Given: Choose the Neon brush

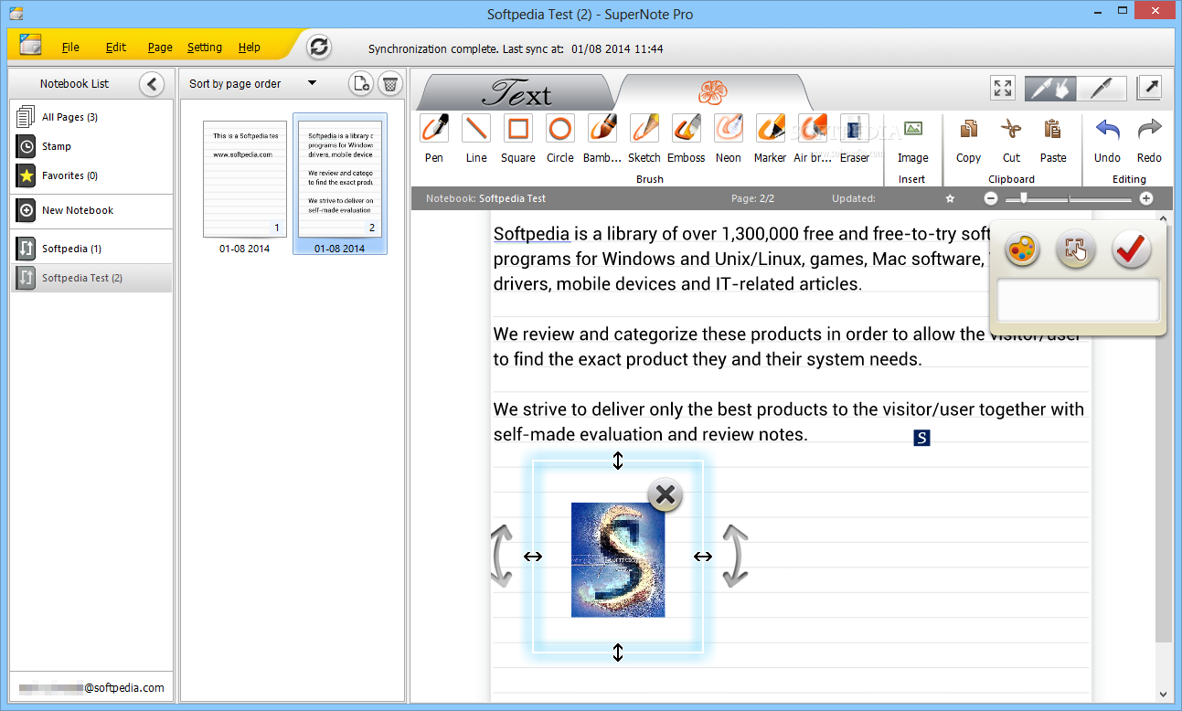Looking at the screenshot, I should click(x=729, y=138).
